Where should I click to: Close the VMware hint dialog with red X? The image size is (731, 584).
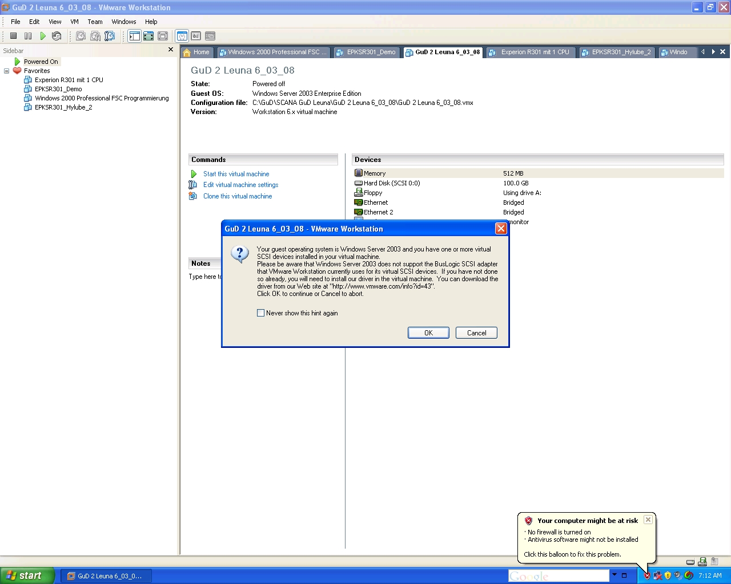tap(501, 229)
